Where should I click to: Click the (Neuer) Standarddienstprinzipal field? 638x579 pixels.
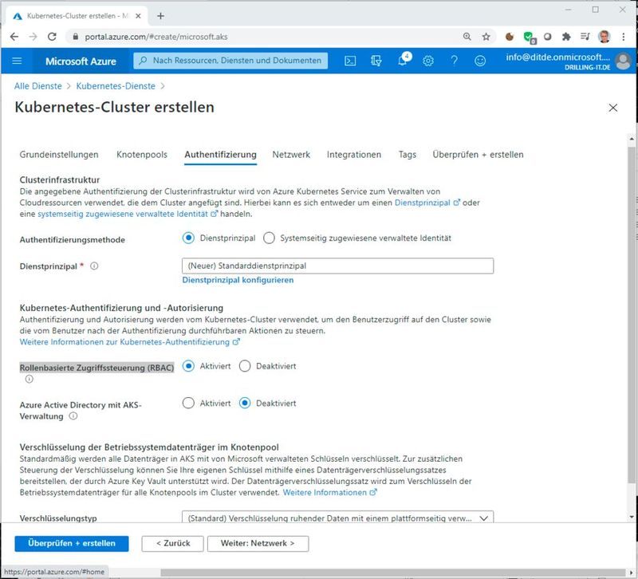pyautogui.click(x=337, y=266)
